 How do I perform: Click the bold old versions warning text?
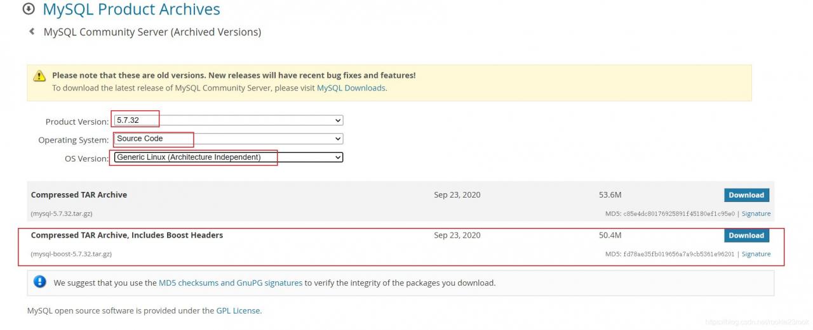pos(234,75)
